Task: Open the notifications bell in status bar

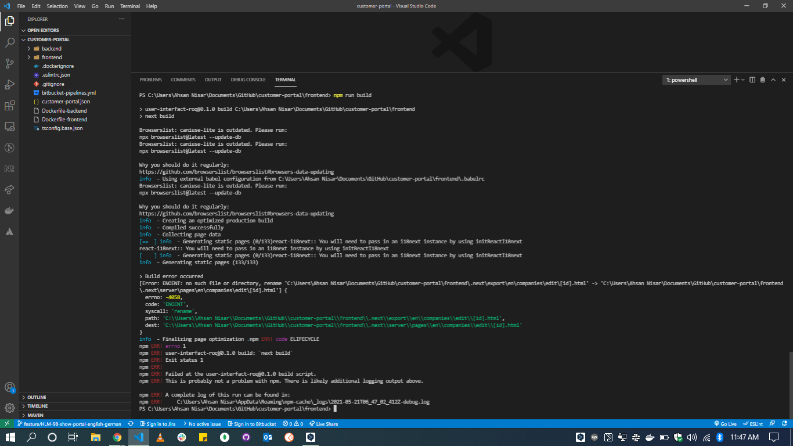Action: (785, 424)
